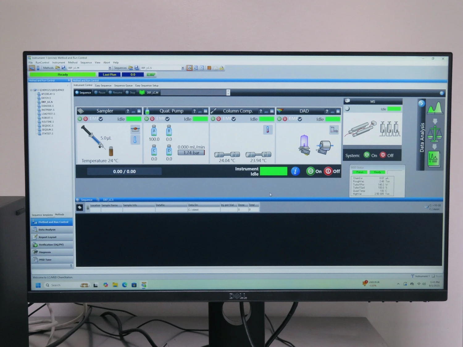
Task: Open the report icon in Data Analysis
Action: [x=434, y=159]
